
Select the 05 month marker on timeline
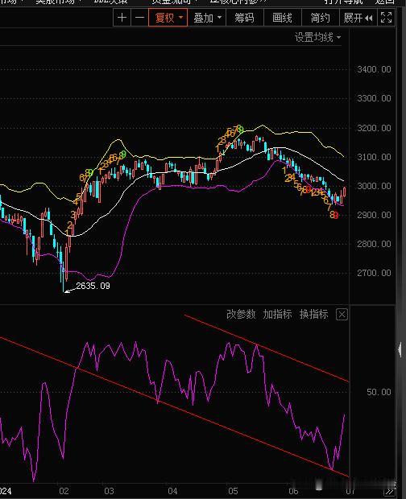[x=233, y=491]
